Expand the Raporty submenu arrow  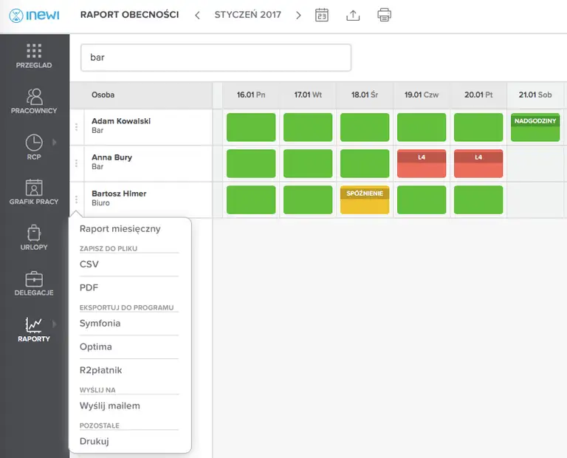(x=55, y=323)
